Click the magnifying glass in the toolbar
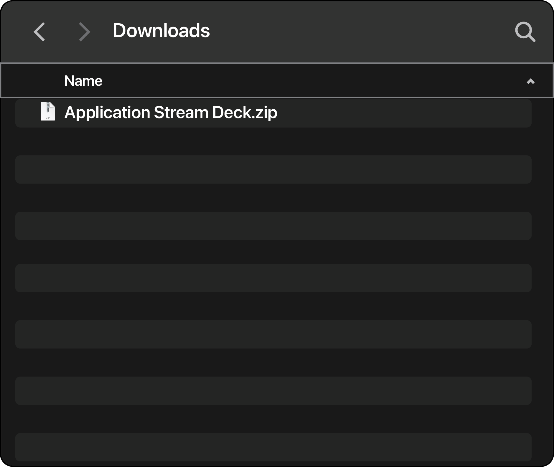This screenshot has height=467, width=554. click(x=526, y=32)
